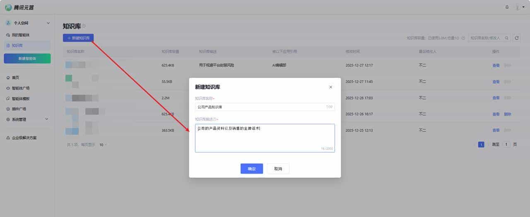Click 查看 for the 12-26 16:17 row
The height and width of the screenshot is (217, 530).
tap(496, 114)
